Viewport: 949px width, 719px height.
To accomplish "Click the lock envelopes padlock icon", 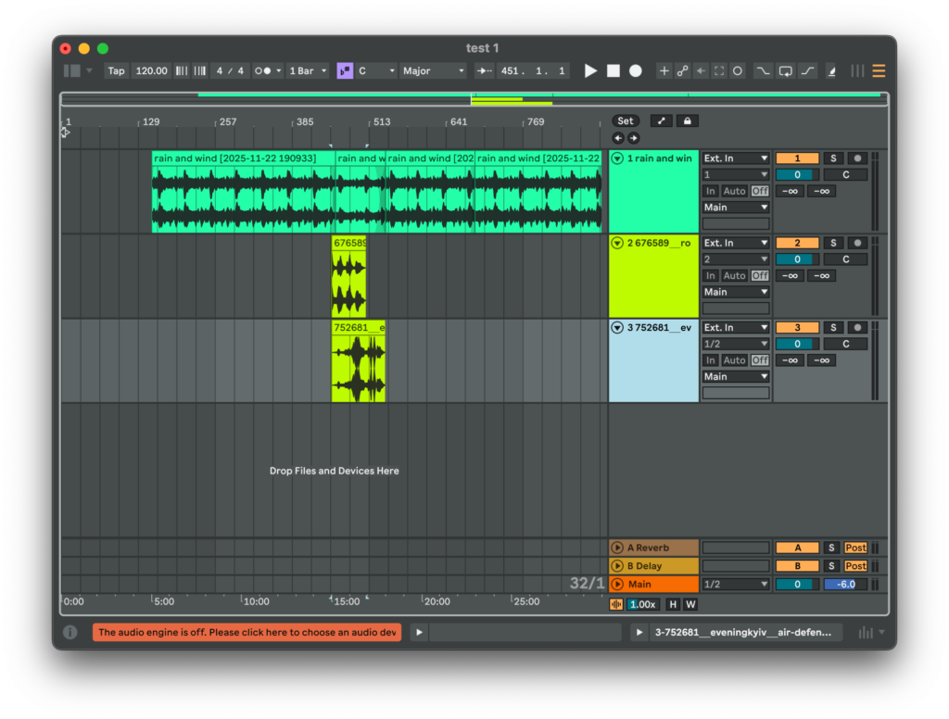I will (x=687, y=120).
